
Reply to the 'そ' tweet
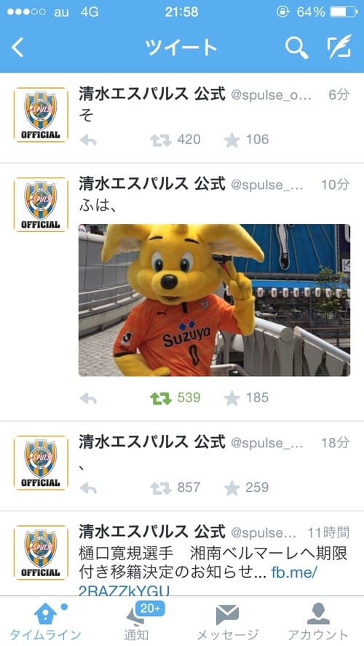[88, 140]
